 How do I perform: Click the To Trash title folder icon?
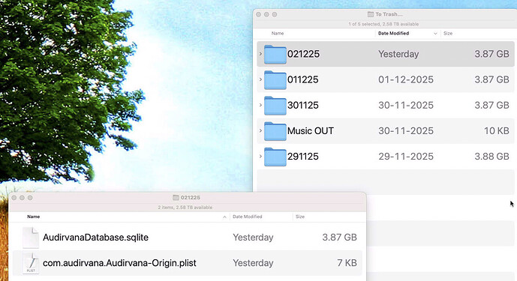[x=371, y=14]
